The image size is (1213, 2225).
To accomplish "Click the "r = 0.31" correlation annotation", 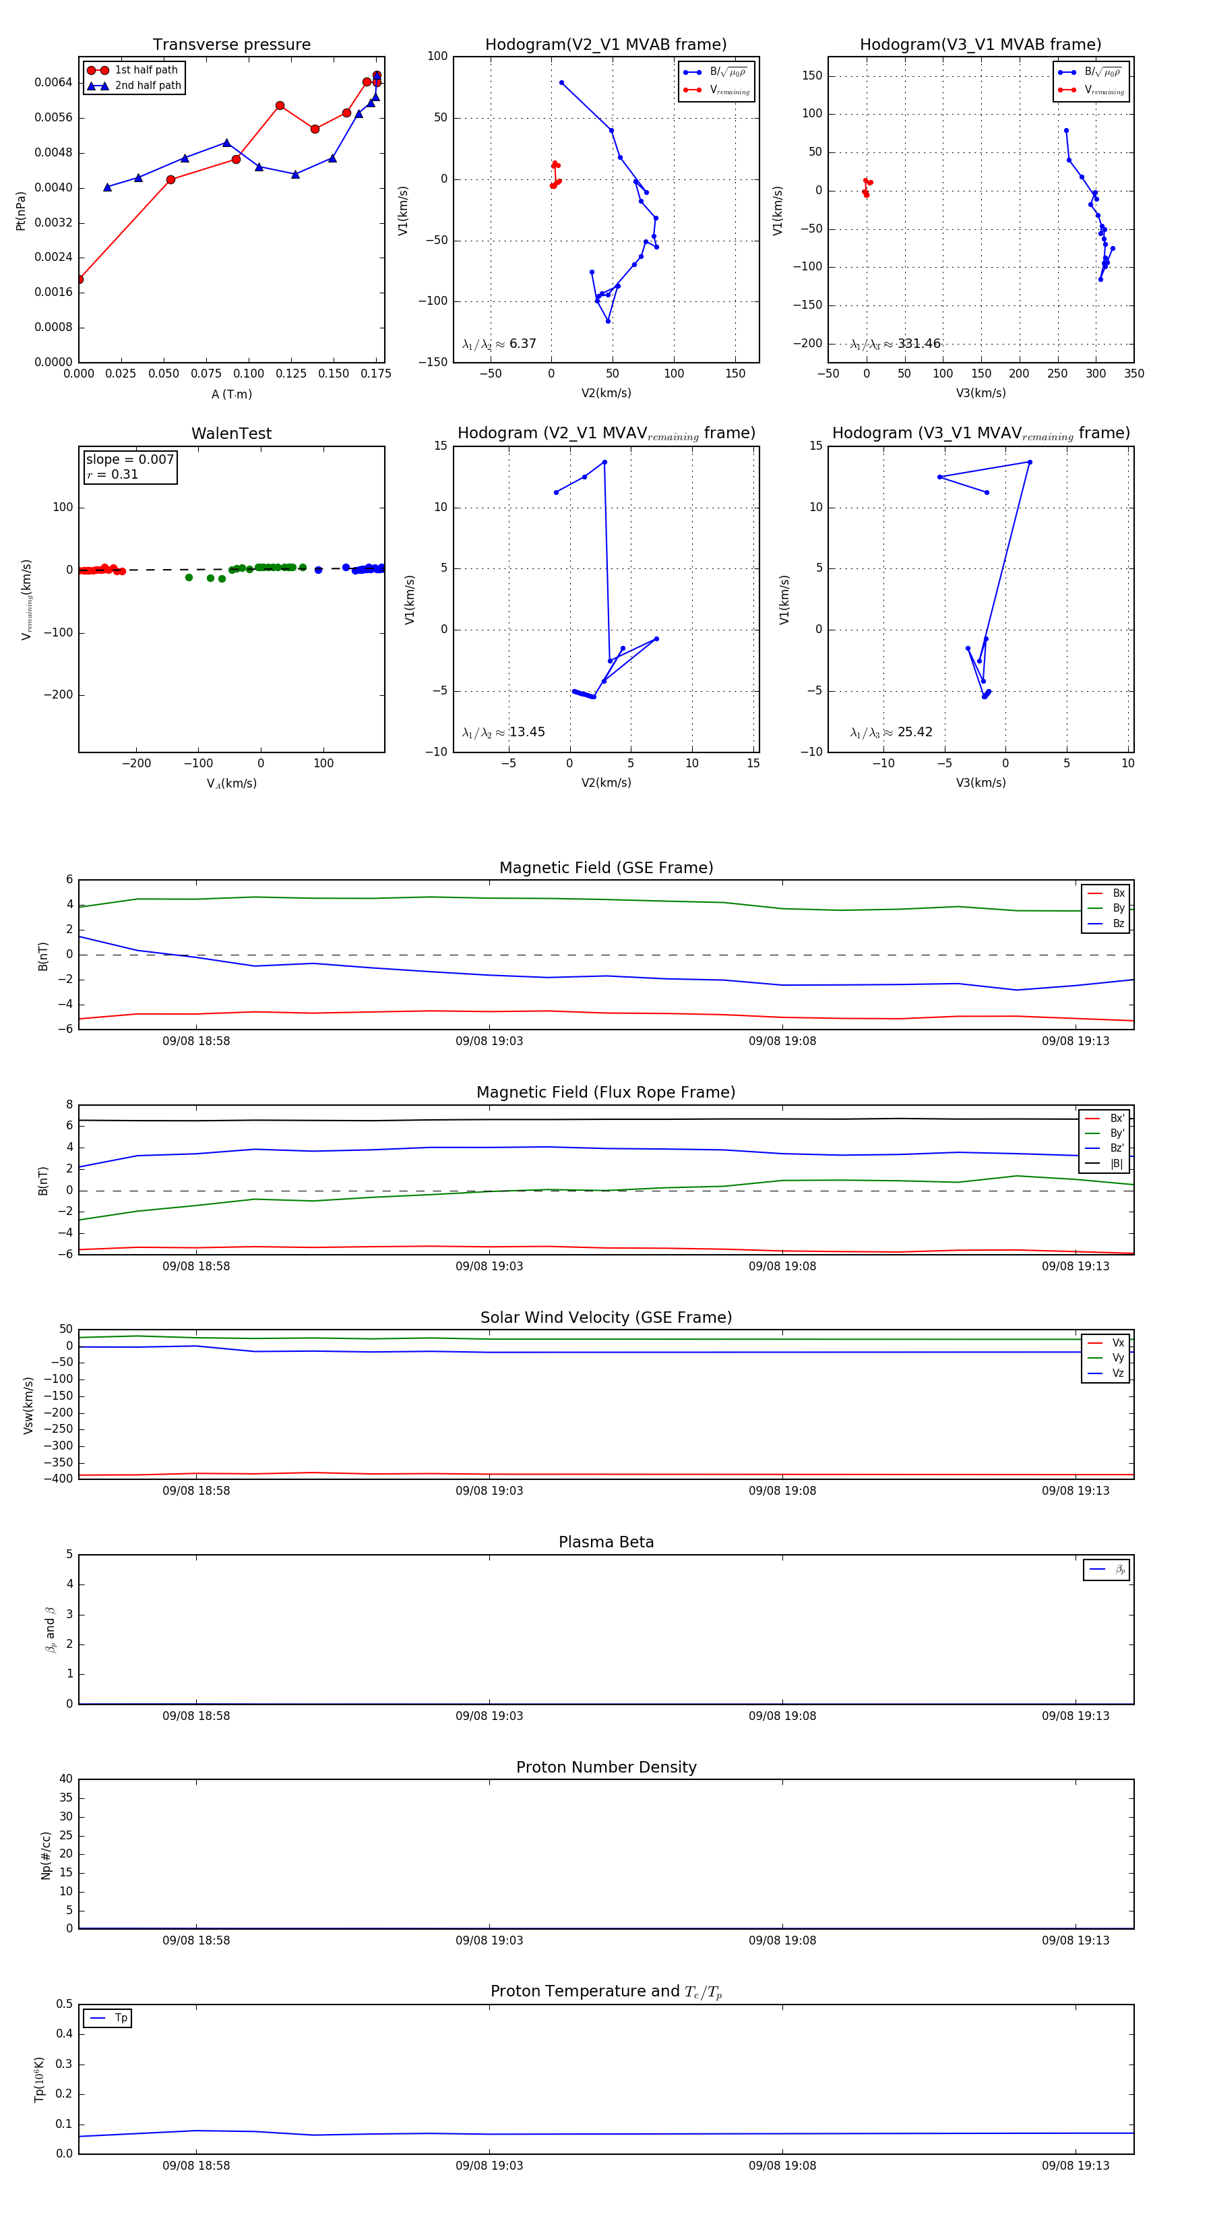I will click(113, 474).
